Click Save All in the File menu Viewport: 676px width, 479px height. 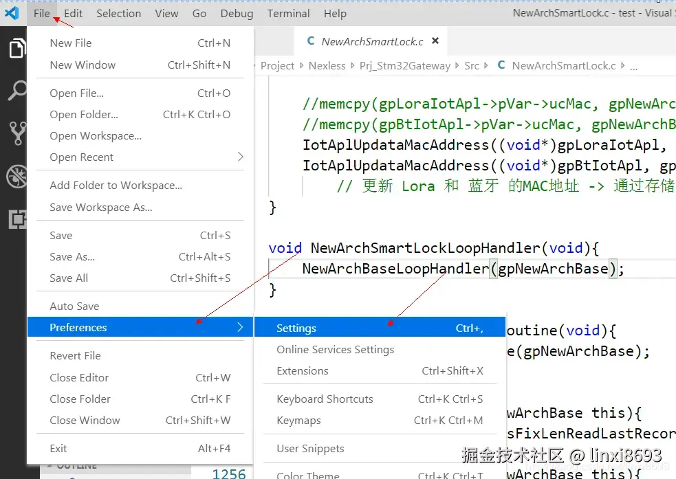coord(140,278)
